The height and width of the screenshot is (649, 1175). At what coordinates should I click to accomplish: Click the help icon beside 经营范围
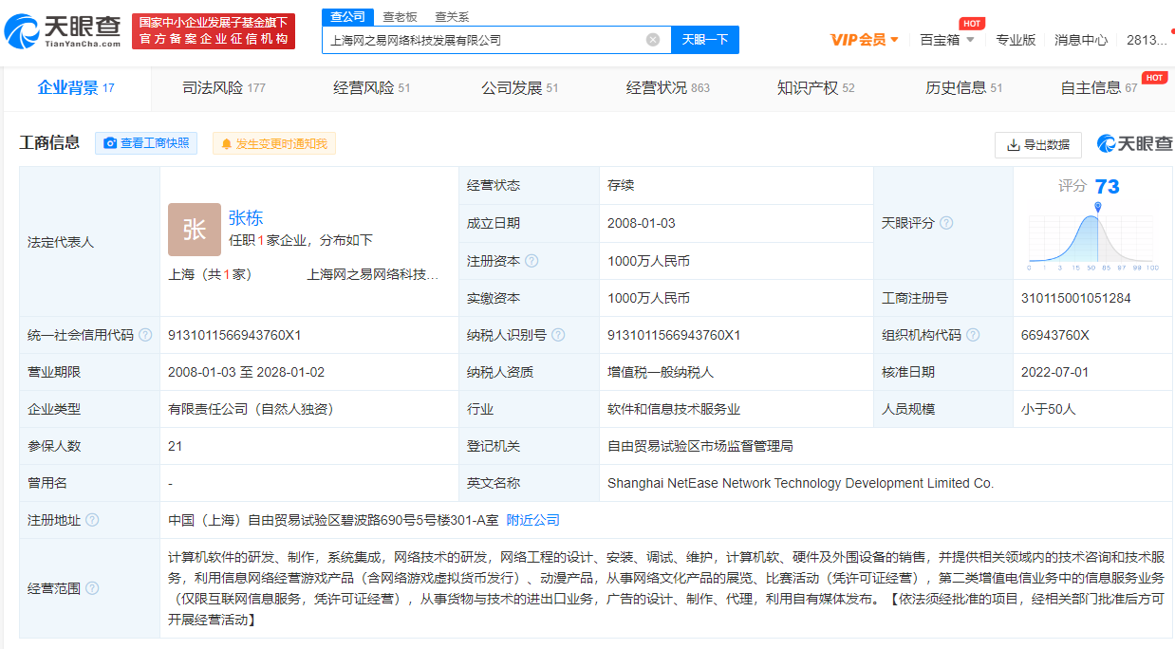click(x=92, y=588)
